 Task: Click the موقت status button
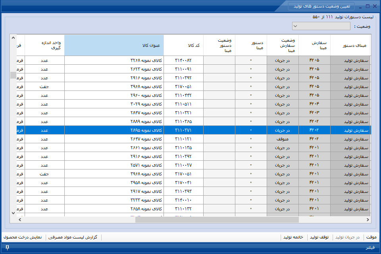[371, 237]
